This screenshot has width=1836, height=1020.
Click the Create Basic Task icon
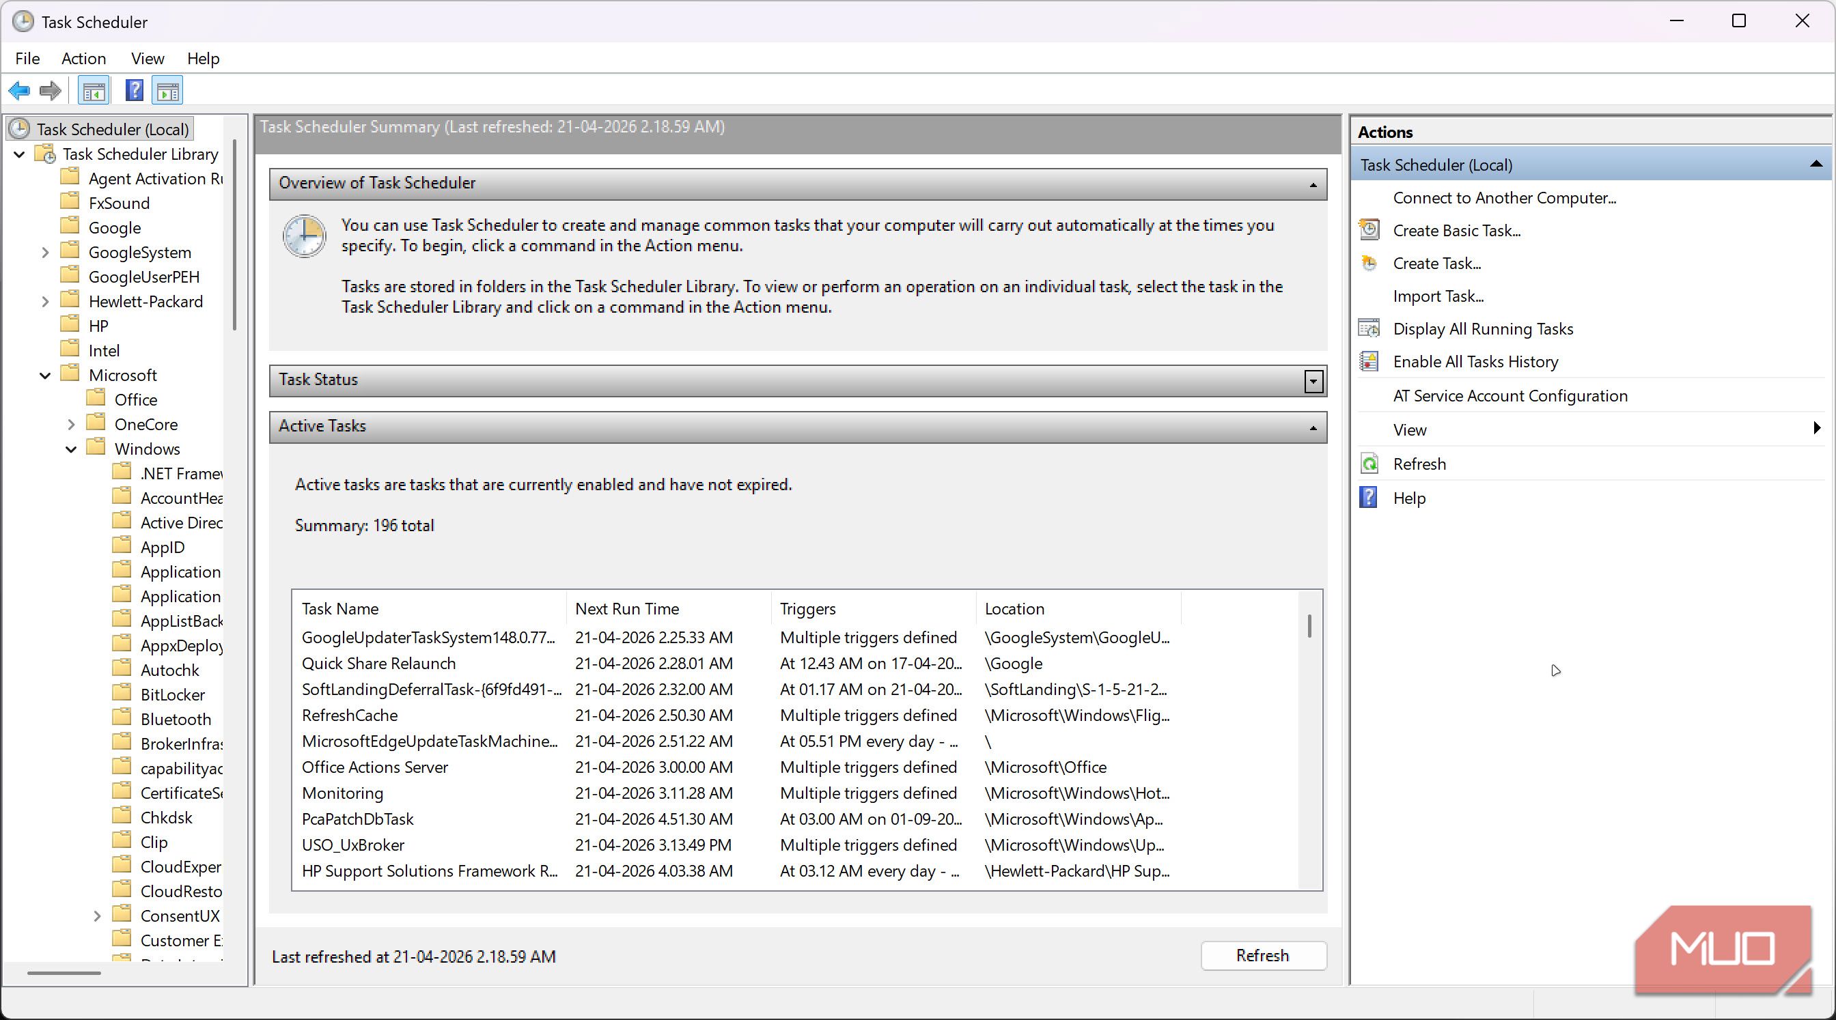[x=1369, y=230]
